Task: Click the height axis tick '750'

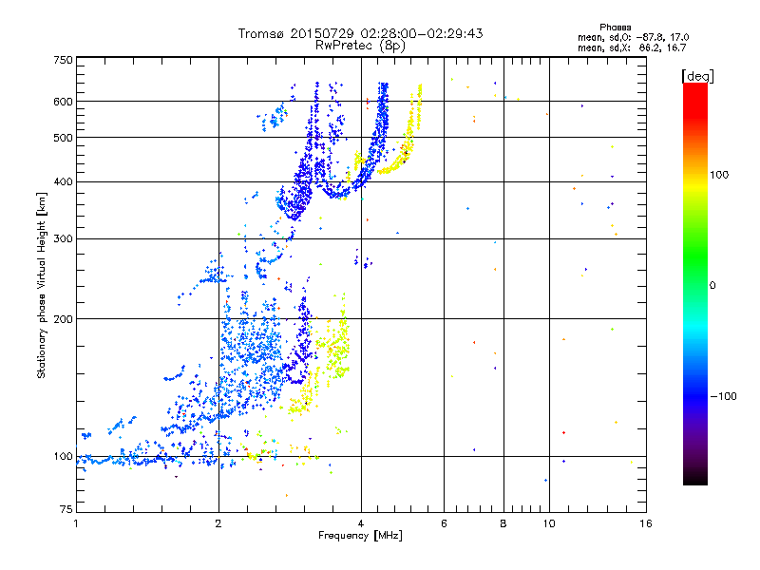Action: pyautogui.click(x=63, y=60)
